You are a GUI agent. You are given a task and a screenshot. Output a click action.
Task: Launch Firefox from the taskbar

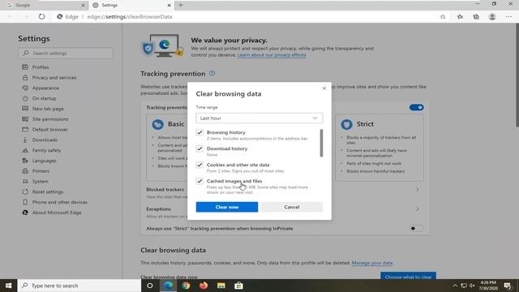point(204,286)
